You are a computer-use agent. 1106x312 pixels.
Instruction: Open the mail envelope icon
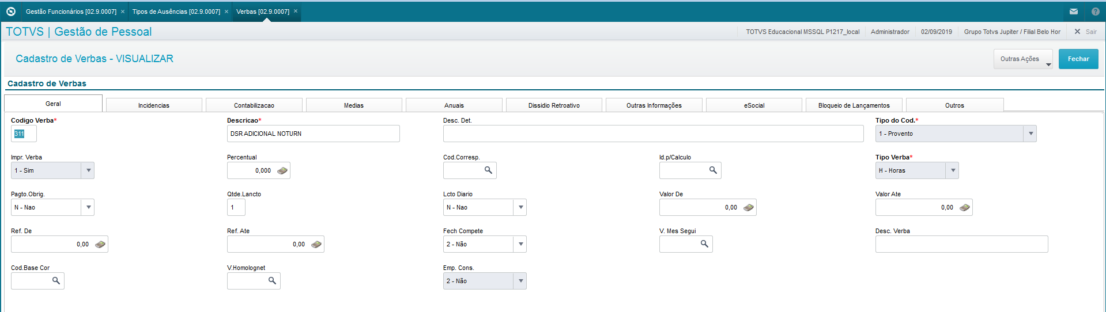pos(1074,12)
